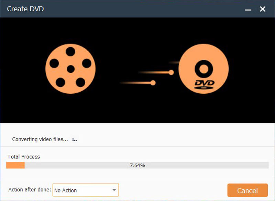This screenshot has width=275, height=201.
Task: Close the Create DVD dialog
Action: (263, 9)
